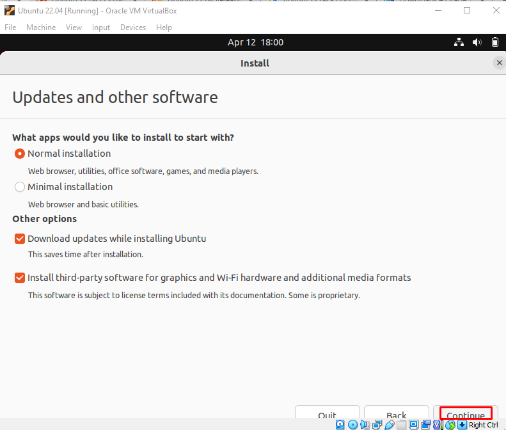Select the Normal installation radio button
Image resolution: width=506 pixels, height=430 pixels.
tap(20, 154)
